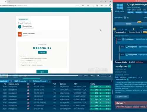Select the 150.171.27.11 connection row
147x112 pixels.
point(56,87)
